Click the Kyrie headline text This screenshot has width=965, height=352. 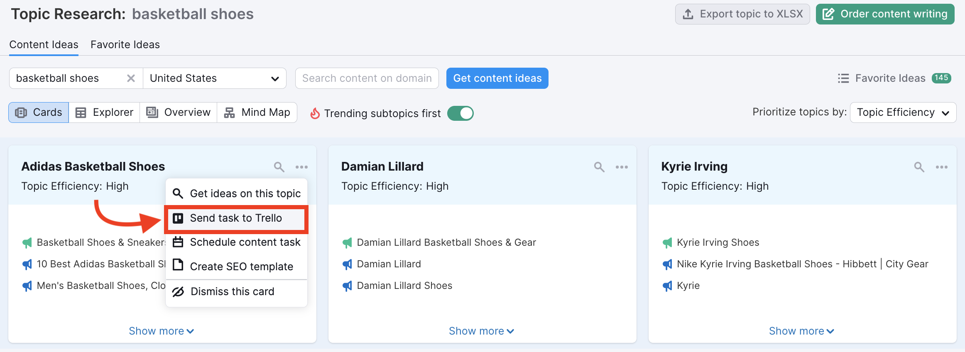click(688, 286)
